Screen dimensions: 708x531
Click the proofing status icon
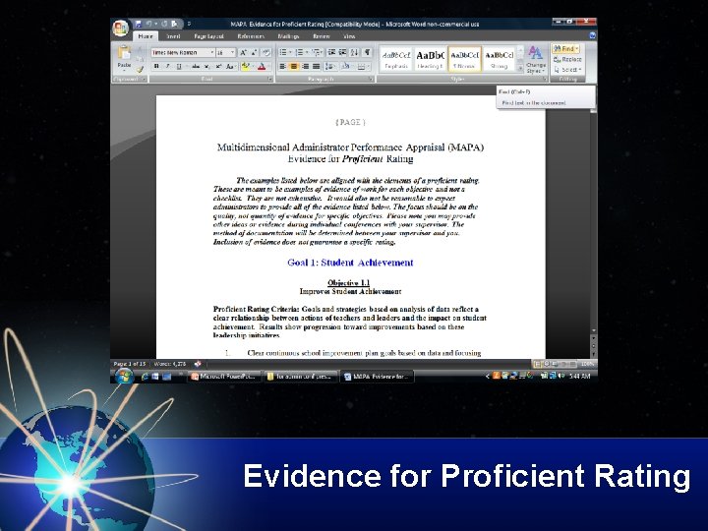coord(198,364)
